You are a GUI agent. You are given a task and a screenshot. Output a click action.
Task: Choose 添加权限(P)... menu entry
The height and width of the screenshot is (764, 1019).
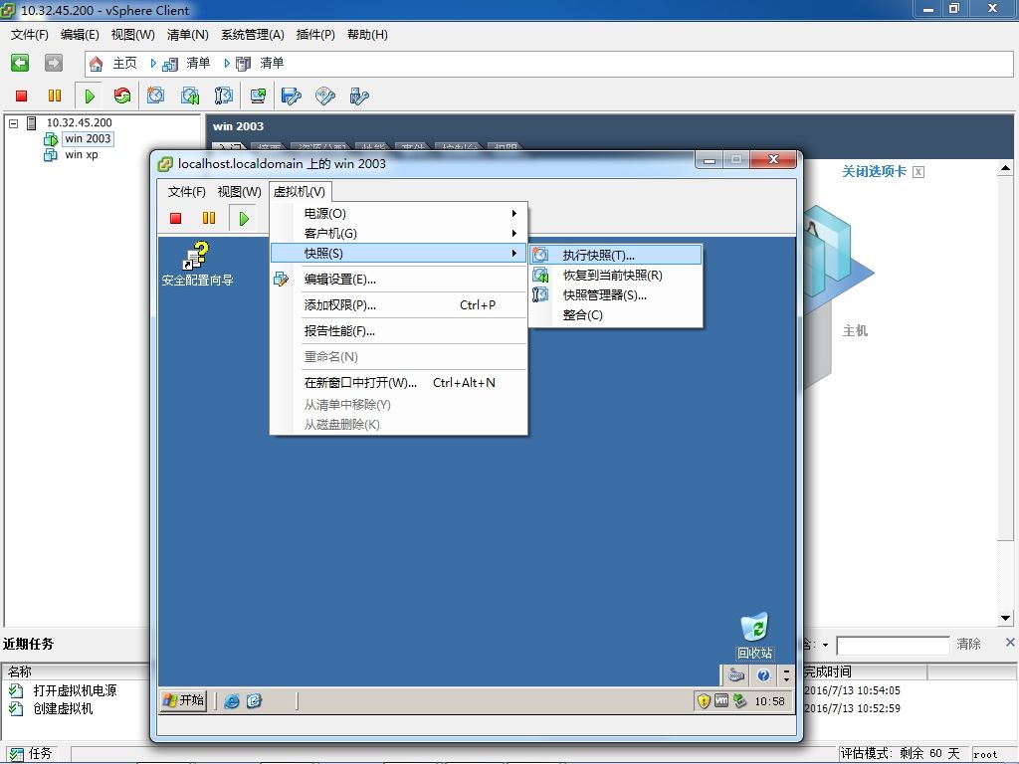(x=399, y=305)
